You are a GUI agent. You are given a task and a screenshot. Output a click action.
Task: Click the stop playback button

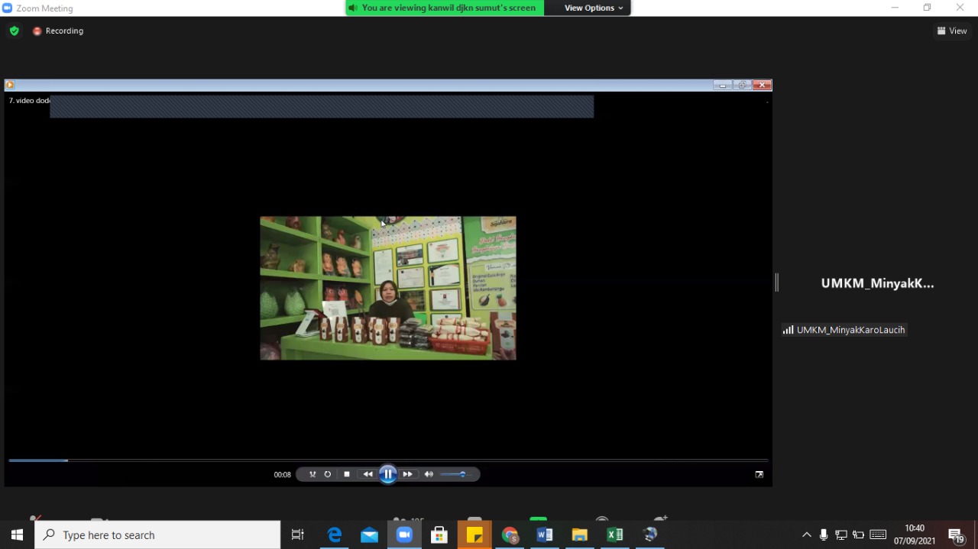tap(347, 474)
